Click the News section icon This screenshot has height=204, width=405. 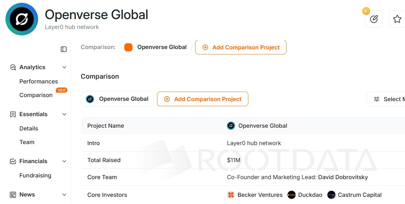click(x=13, y=195)
